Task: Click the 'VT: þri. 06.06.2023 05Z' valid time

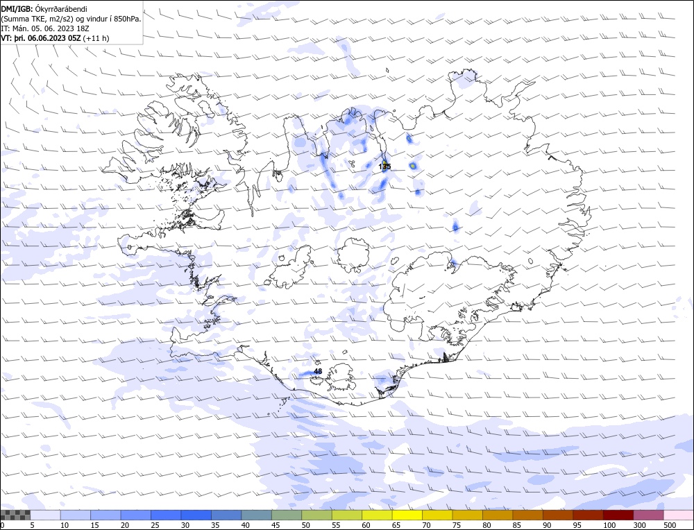Action: pyautogui.click(x=41, y=38)
